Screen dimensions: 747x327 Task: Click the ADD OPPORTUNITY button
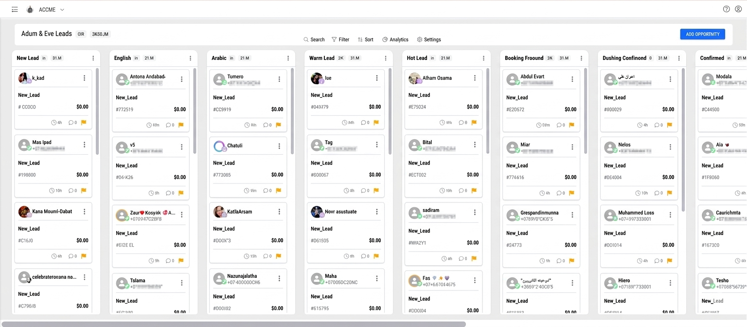point(702,34)
